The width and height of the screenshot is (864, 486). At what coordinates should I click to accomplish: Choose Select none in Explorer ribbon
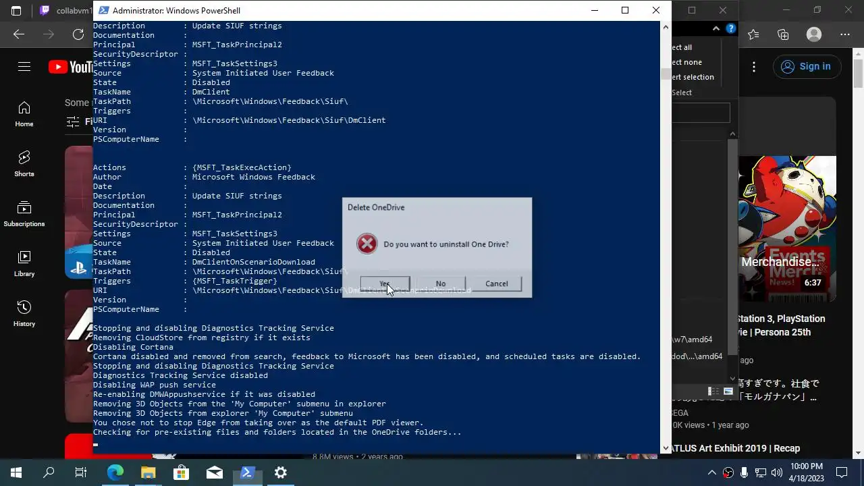(x=687, y=62)
